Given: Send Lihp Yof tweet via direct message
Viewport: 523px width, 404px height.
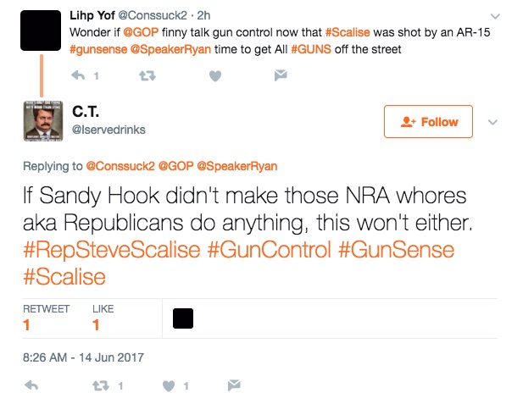Looking at the screenshot, I should click(x=280, y=75).
